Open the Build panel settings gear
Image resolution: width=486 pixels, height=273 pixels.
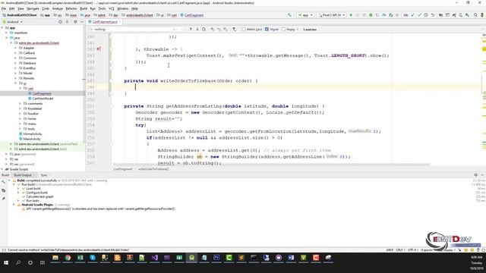[476, 175]
